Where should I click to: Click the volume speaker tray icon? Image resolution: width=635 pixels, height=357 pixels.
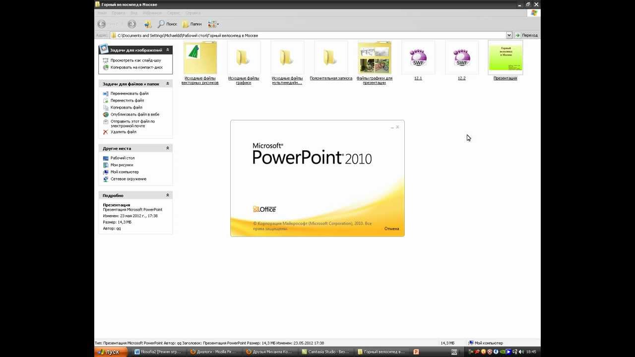tap(521, 352)
